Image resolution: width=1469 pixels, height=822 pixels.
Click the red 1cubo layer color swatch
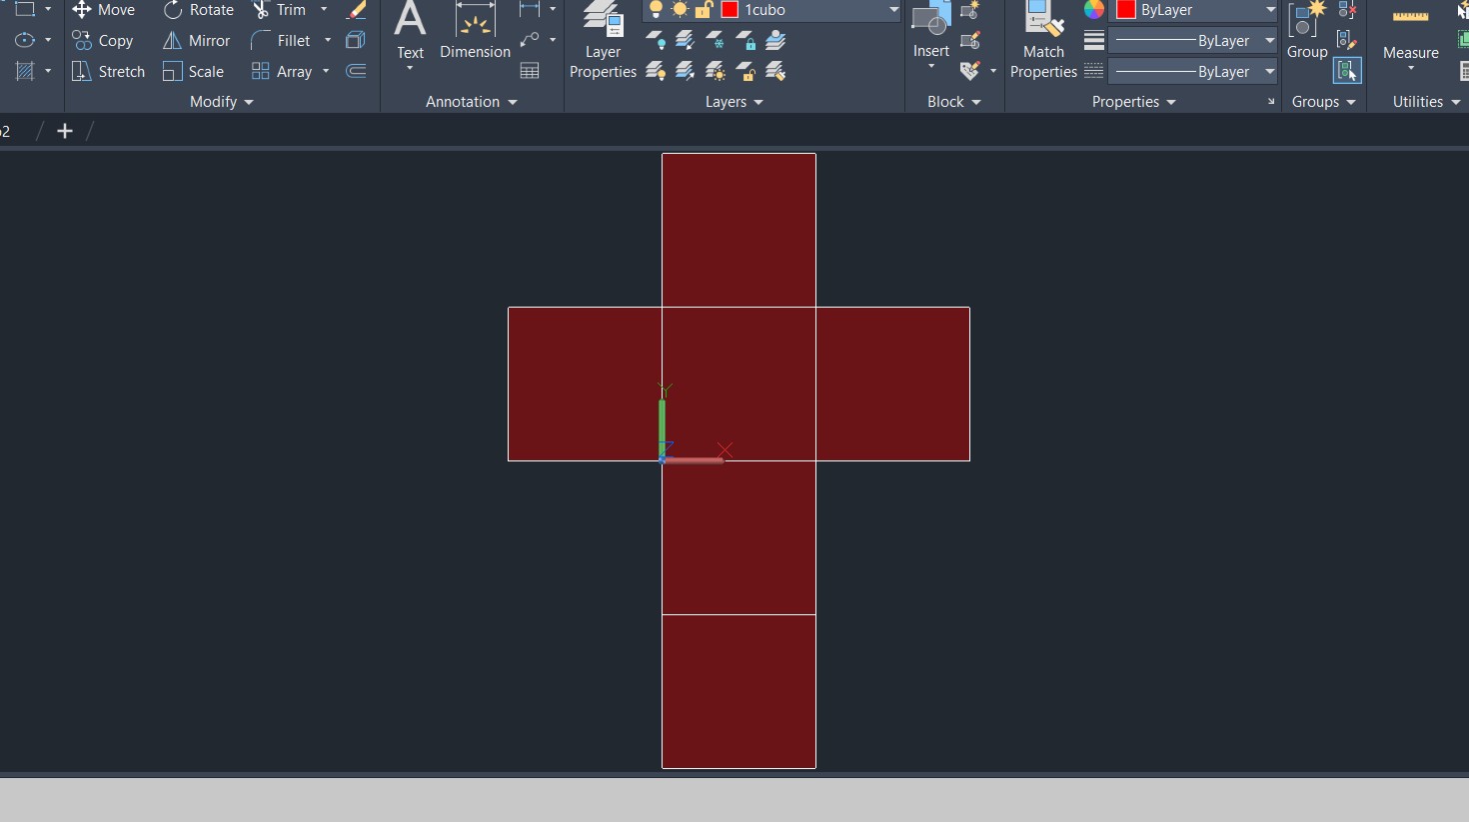point(730,10)
